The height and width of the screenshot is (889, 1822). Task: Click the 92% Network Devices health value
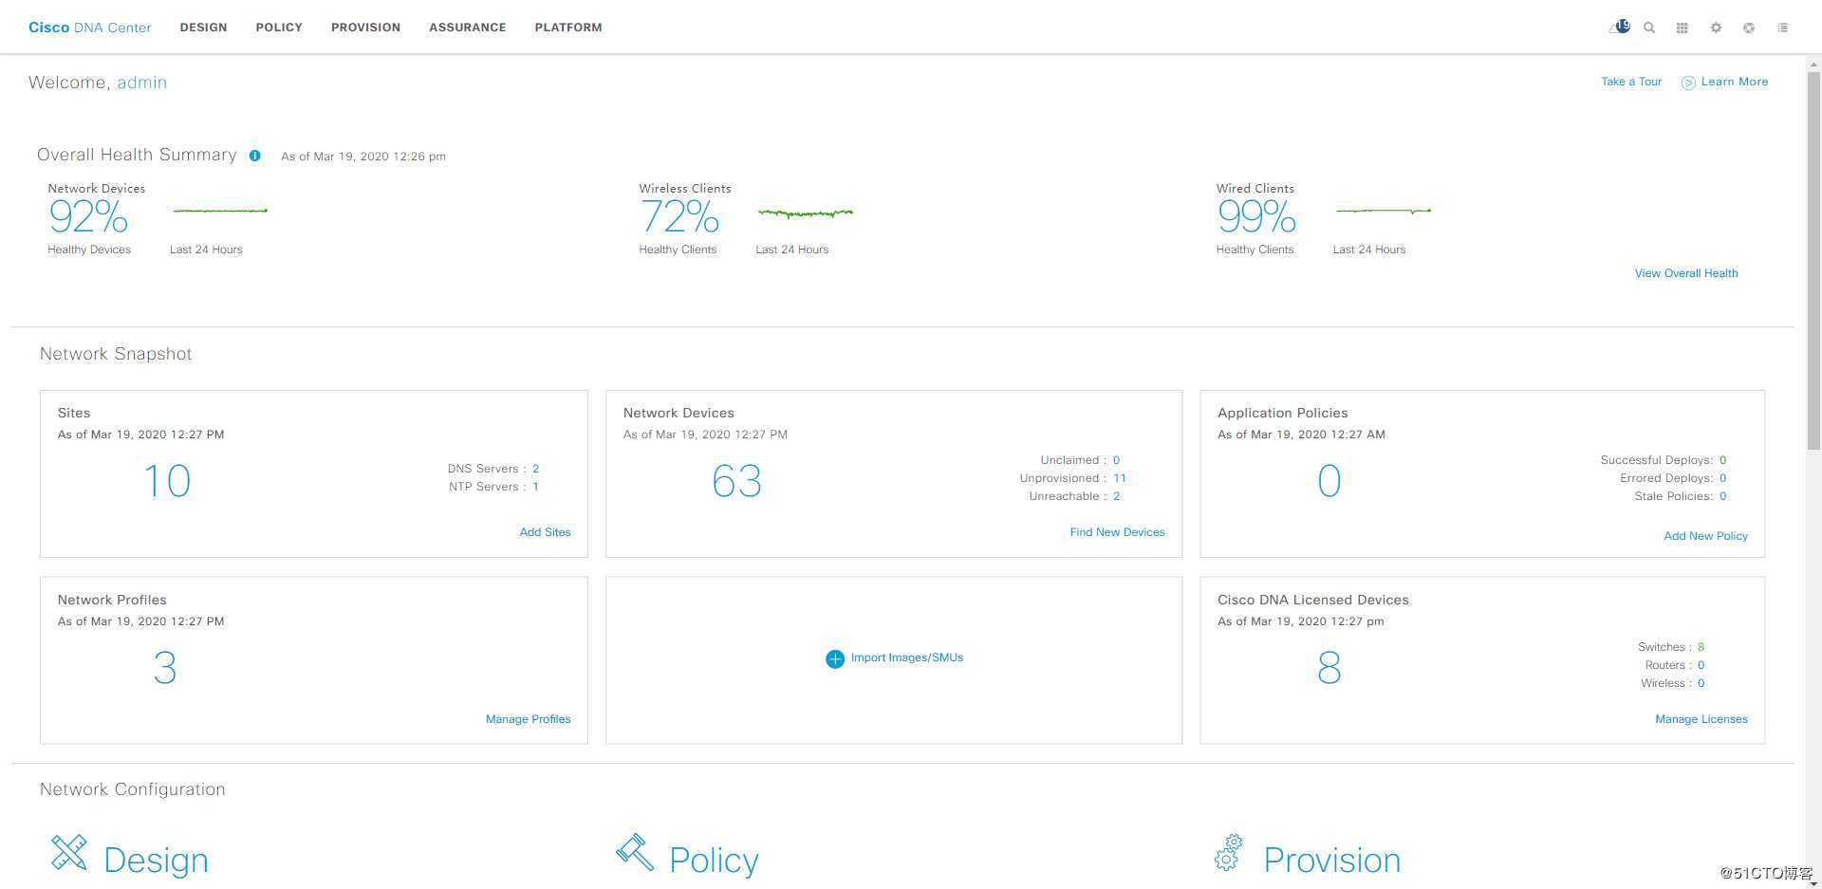88,217
